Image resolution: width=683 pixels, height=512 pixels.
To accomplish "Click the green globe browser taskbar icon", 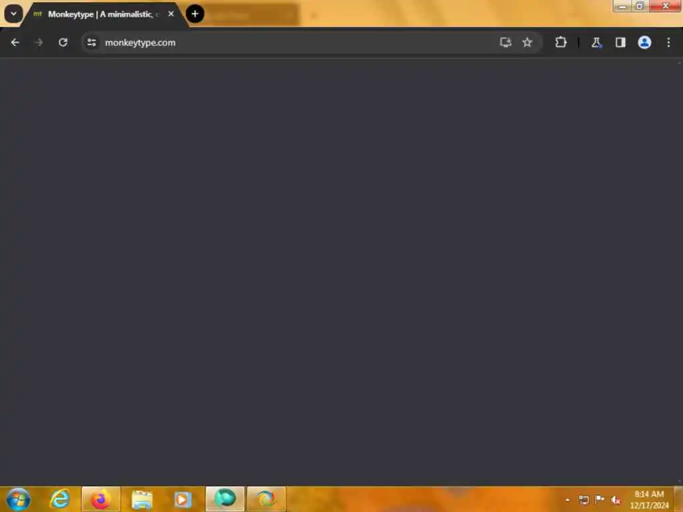I will coord(225,499).
